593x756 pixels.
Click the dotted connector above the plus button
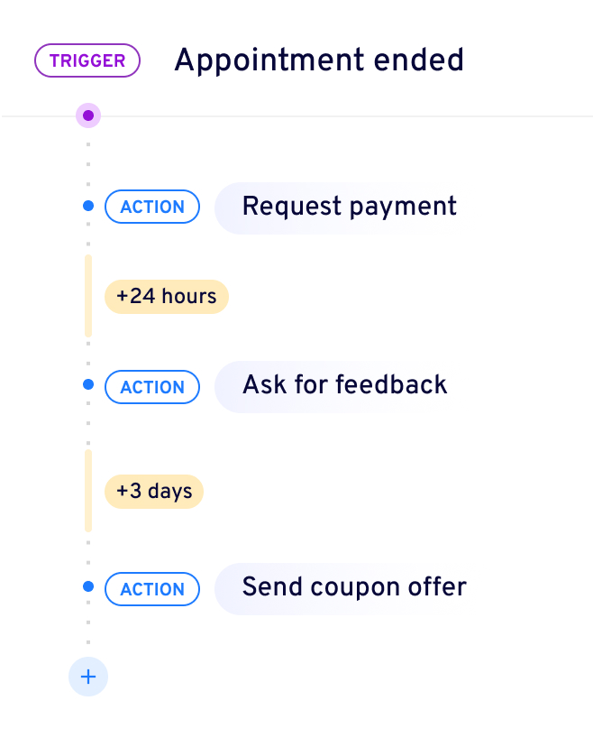88,632
